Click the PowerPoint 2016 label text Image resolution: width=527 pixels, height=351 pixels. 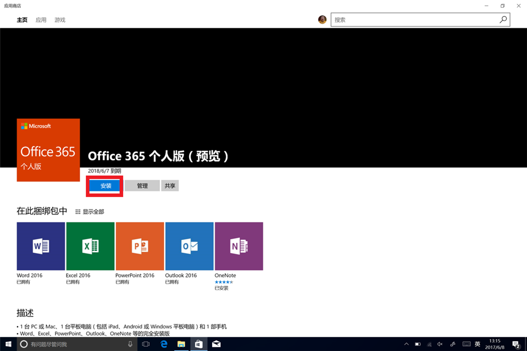(135, 275)
